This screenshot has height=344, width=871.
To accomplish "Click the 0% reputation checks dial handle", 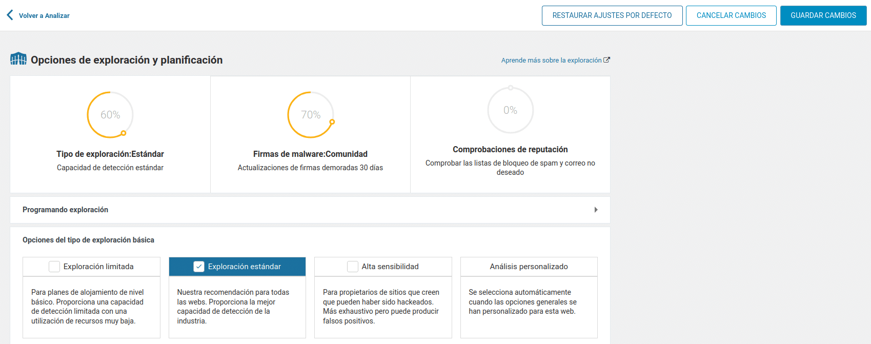I will tap(511, 88).
